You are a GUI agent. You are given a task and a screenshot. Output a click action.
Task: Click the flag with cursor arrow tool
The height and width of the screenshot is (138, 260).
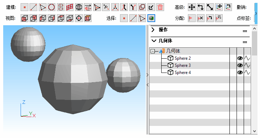click(219, 18)
